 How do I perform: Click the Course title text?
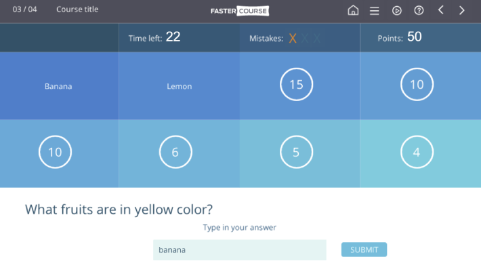pyautogui.click(x=77, y=9)
